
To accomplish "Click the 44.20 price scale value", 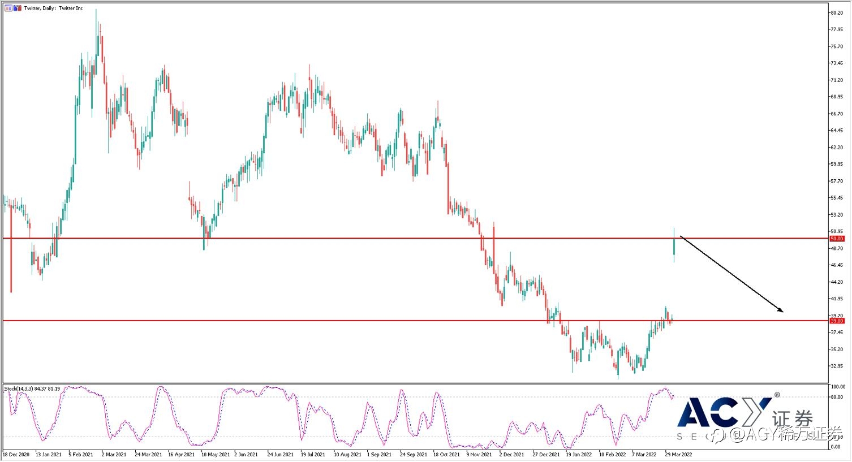I will pos(836,282).
